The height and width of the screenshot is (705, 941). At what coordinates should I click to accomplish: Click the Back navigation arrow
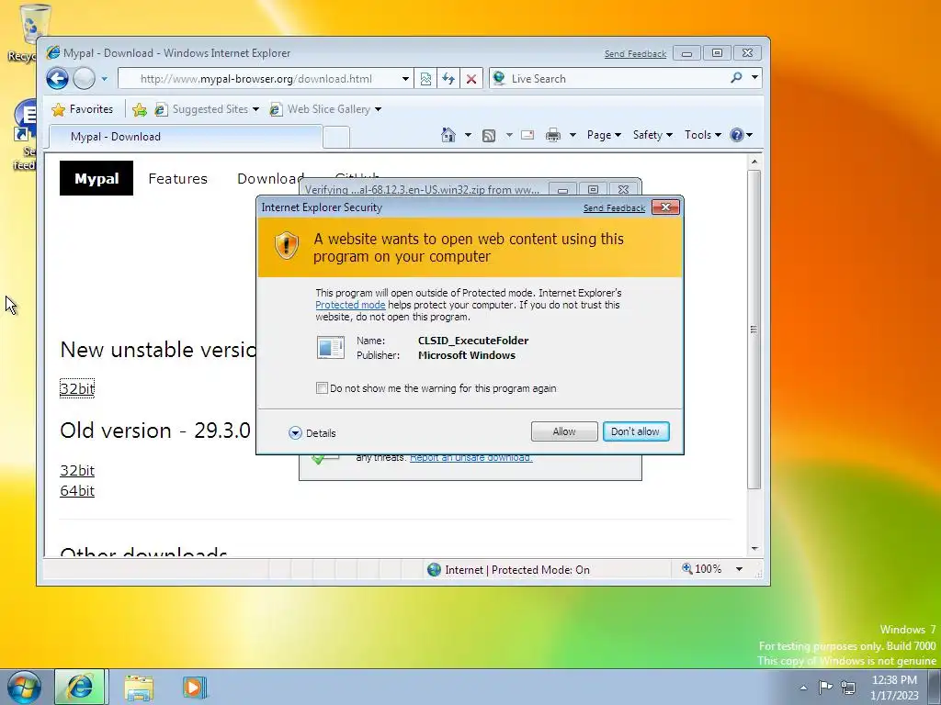coord(58,79)
